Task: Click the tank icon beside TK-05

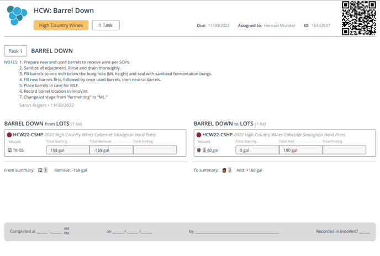Action: click(10, 150)
